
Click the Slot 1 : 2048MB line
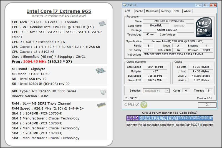coord(37,113)
